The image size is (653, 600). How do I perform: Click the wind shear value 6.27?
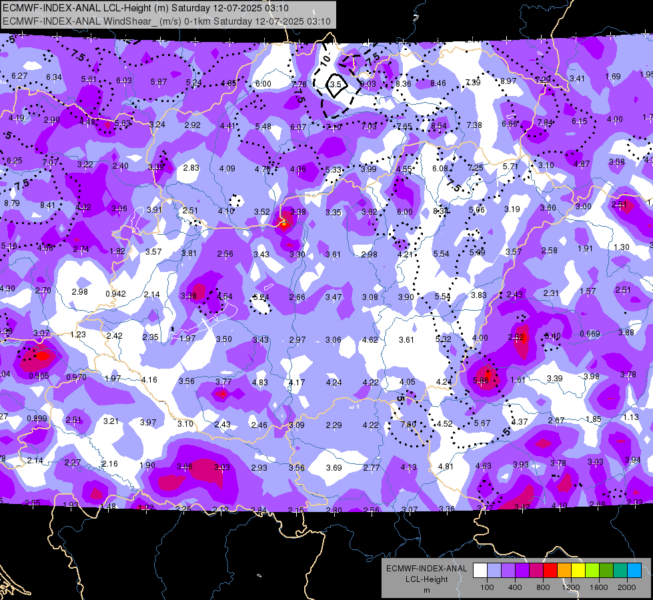tap(19, 76)
